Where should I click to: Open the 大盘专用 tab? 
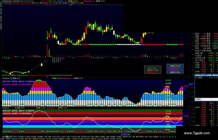pyautogui.click(x=125, y=137)
